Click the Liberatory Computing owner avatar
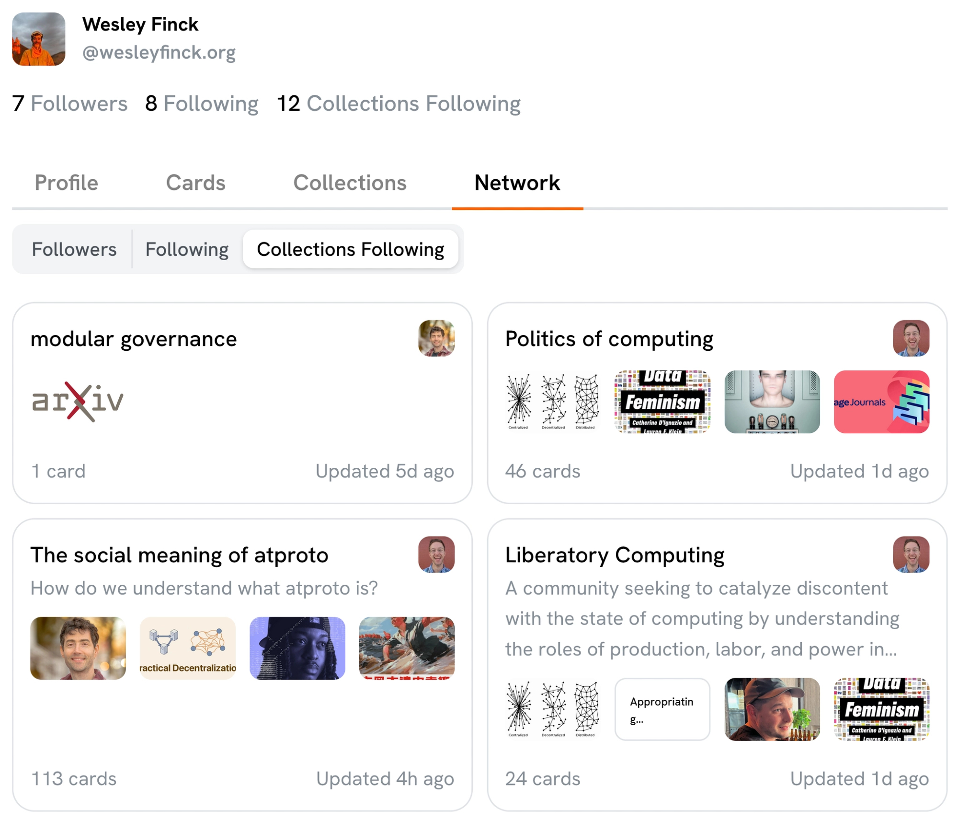Viewport: 958px width, 821px height. tap(911, 555)
